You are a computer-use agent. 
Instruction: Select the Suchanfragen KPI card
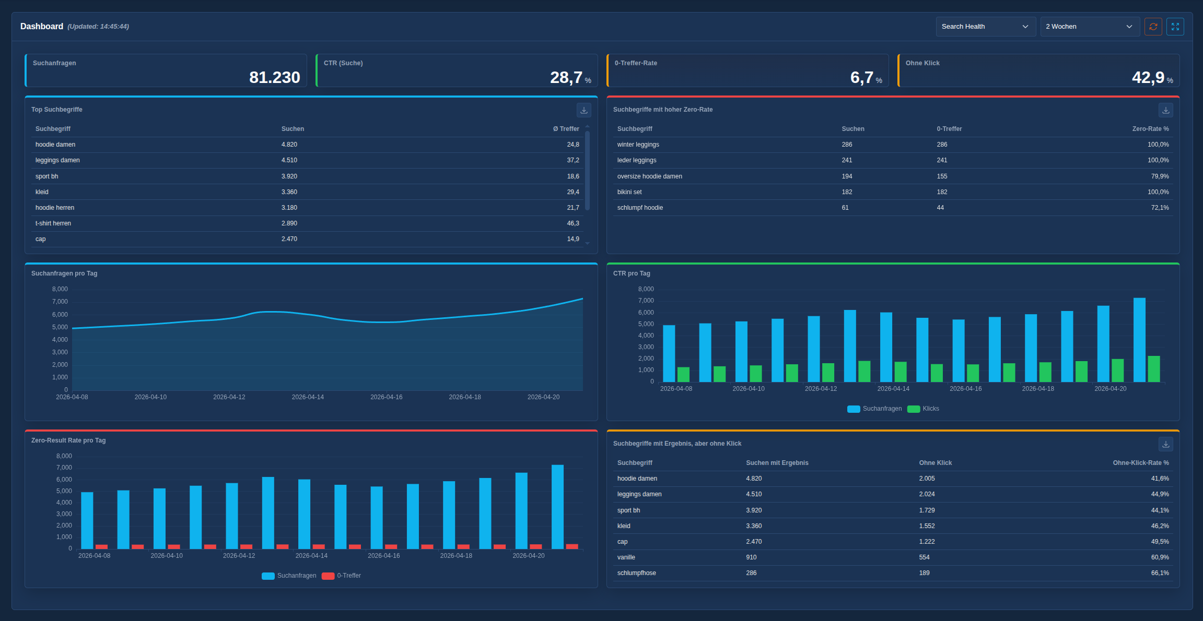point(166,70)
